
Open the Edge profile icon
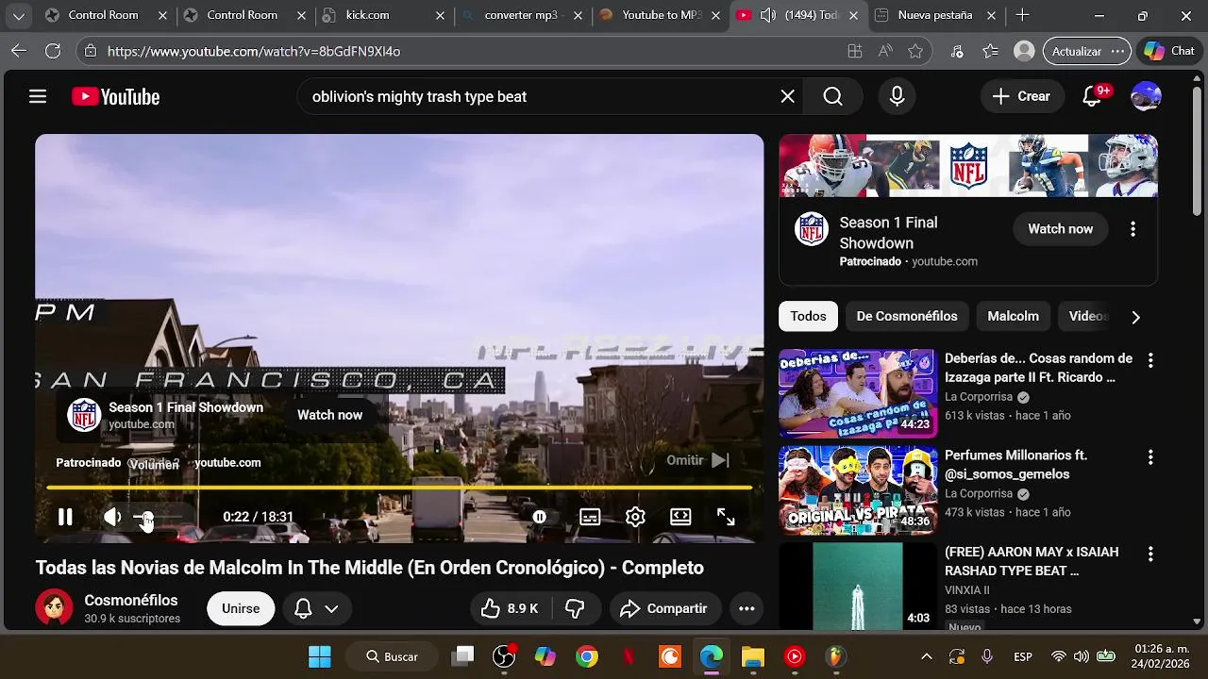(x=1024, y=51)
